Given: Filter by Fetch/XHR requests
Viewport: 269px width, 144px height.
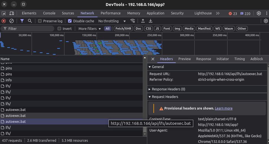Looking at the screenshot, I should [x=123, y=29].
